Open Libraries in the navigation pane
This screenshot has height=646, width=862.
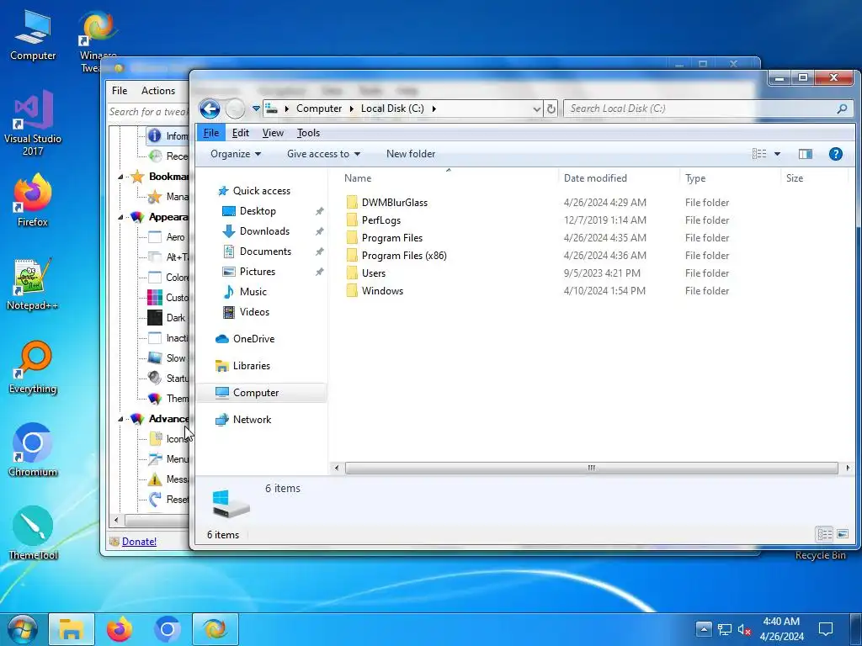[x=251, y=366]
